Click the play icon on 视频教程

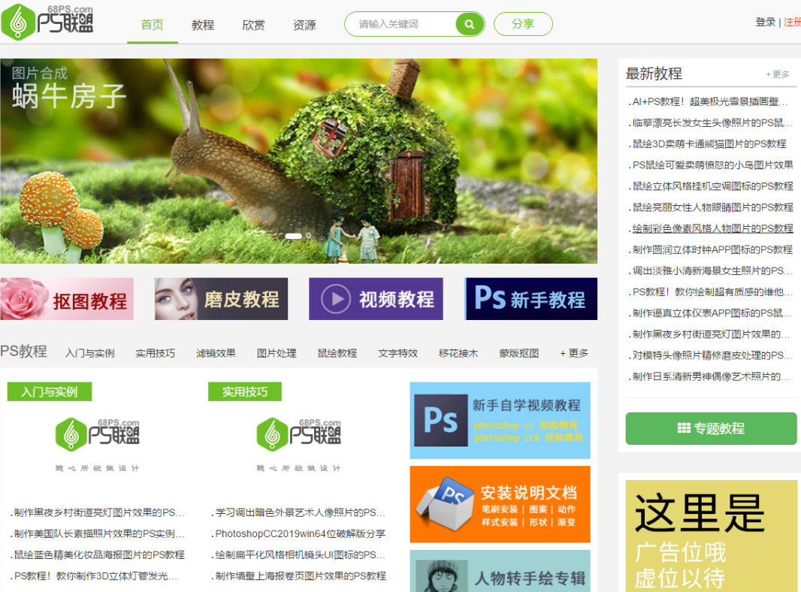coord(336,299)
